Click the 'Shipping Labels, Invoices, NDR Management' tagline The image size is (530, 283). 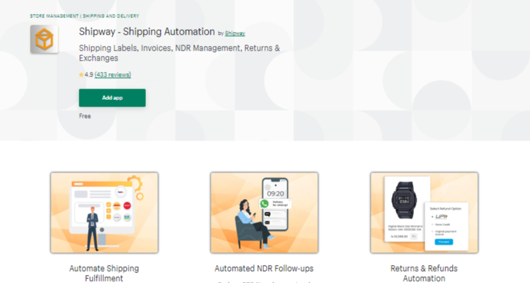[179, 53]
